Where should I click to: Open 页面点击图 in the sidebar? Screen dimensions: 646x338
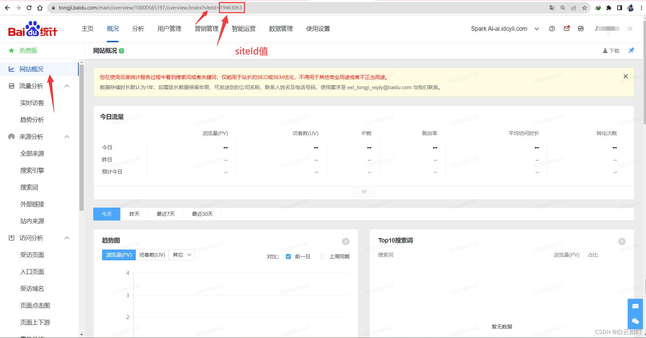tap(35, 306)
